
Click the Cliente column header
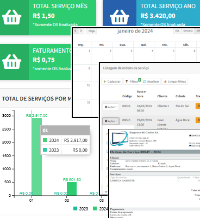(162, 96)
